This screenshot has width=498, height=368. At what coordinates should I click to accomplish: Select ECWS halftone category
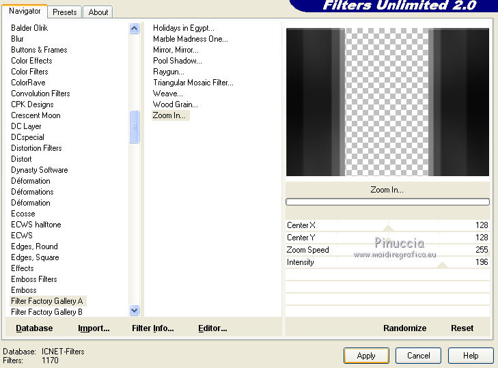click(36, 225)
